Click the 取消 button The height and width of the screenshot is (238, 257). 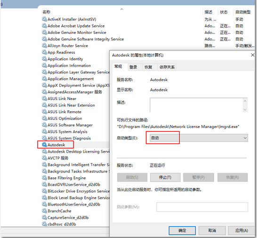[x=212, y=230]
